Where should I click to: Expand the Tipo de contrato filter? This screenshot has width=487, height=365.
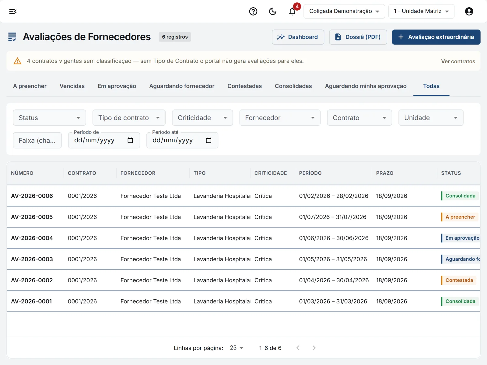pos(129,118)
